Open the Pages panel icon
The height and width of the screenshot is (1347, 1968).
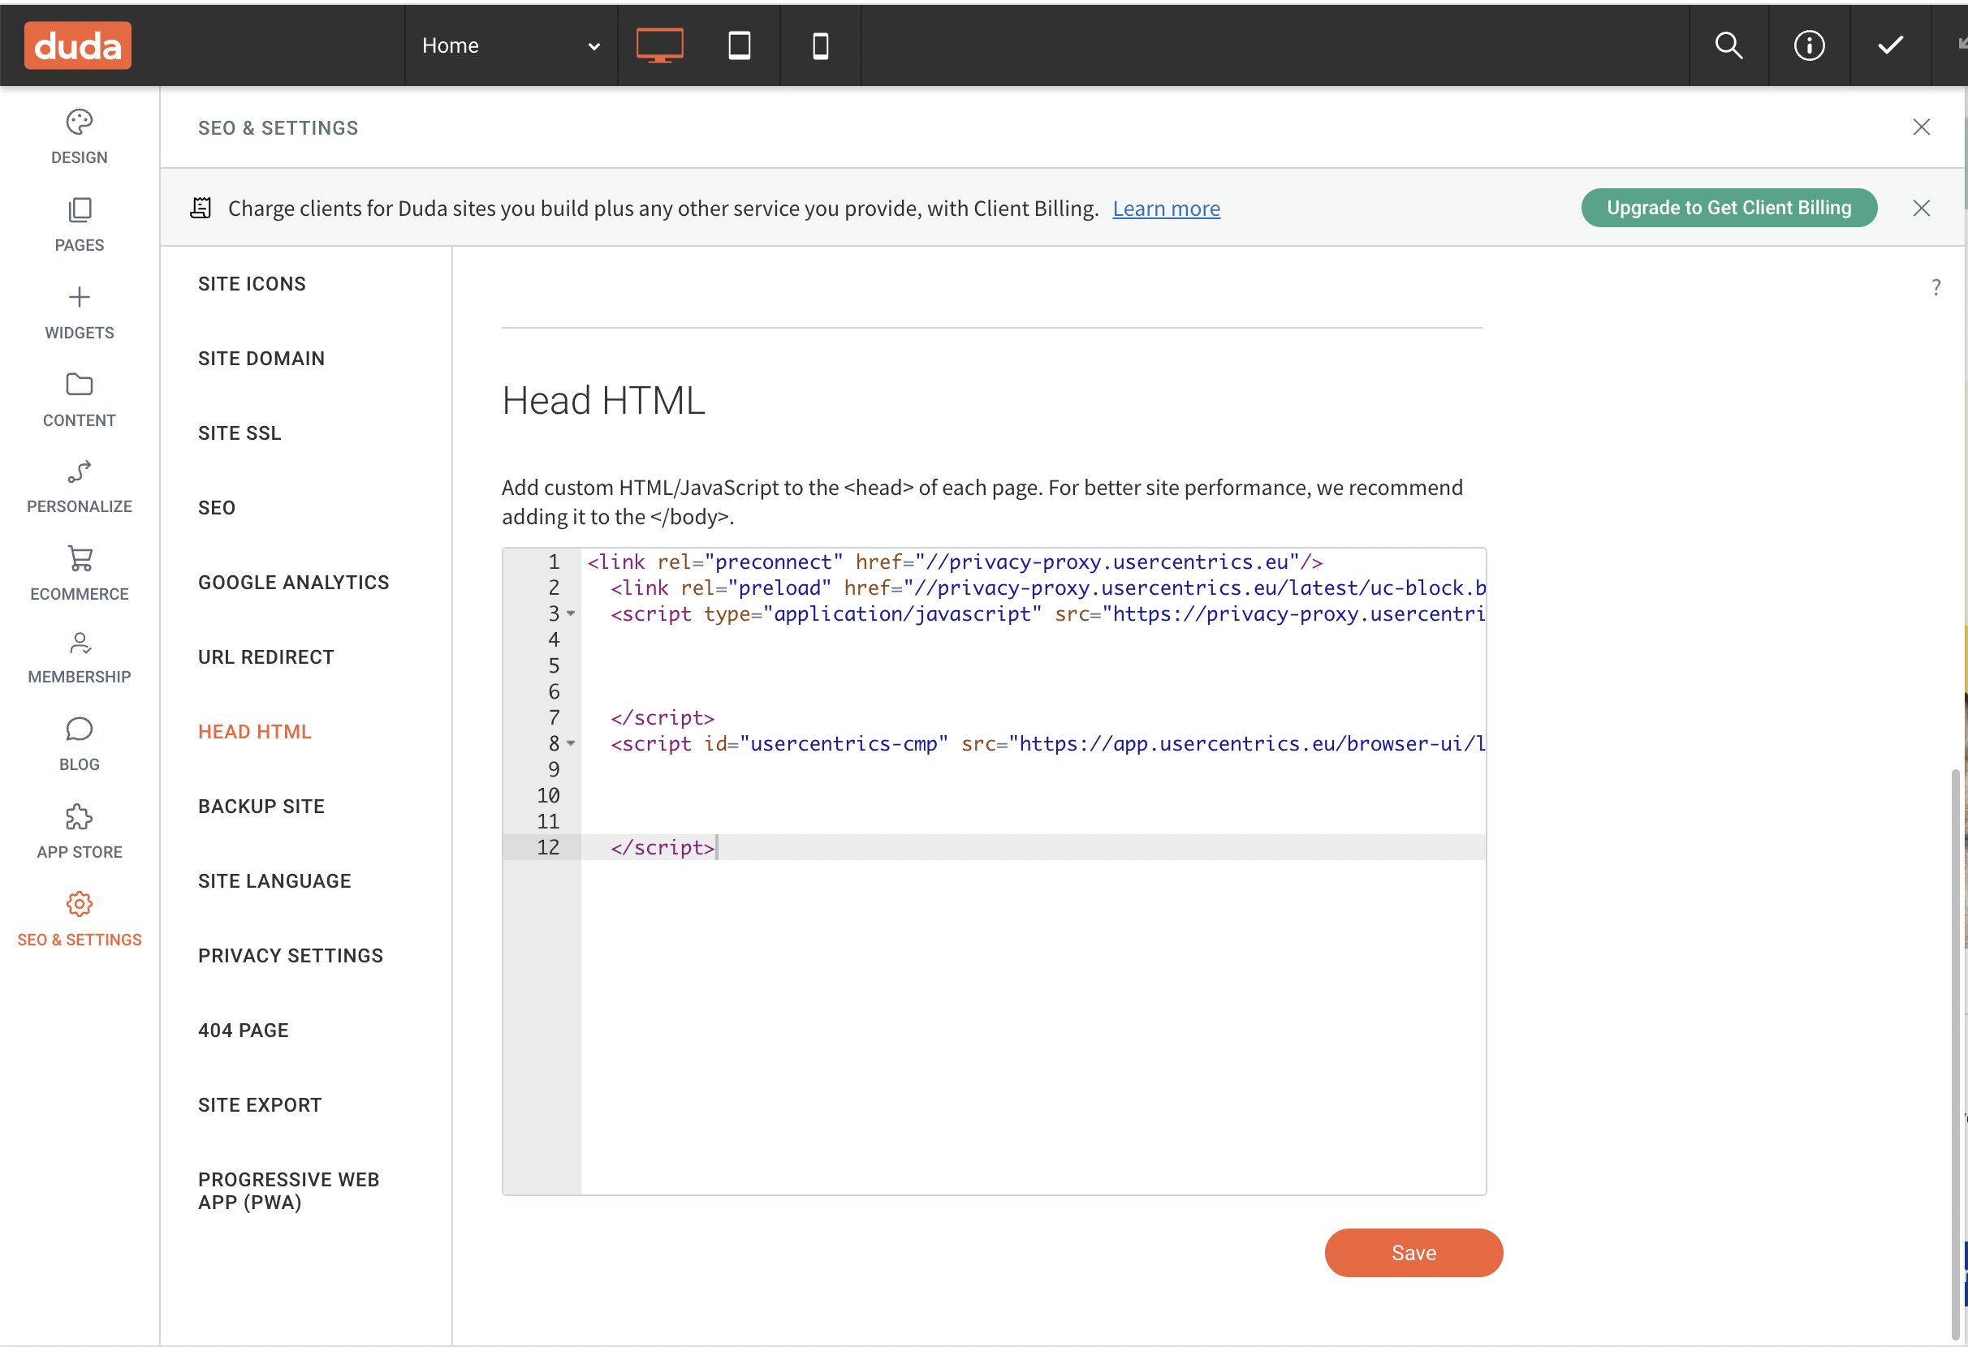click(x=79, y=210)
